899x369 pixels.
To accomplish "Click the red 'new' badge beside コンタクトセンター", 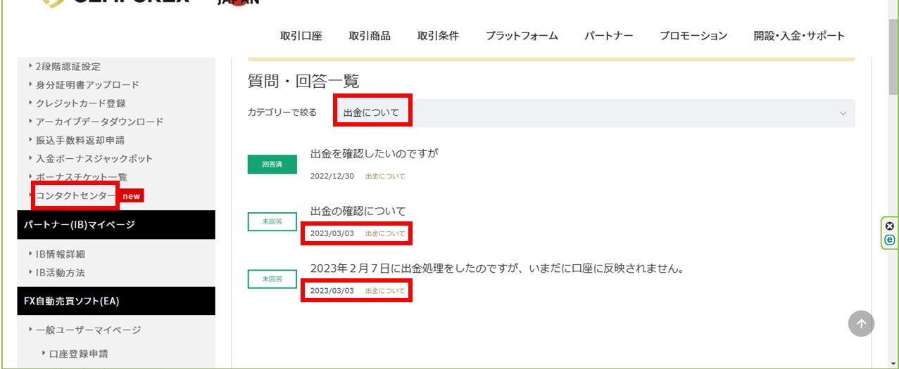I will (132, 196).
